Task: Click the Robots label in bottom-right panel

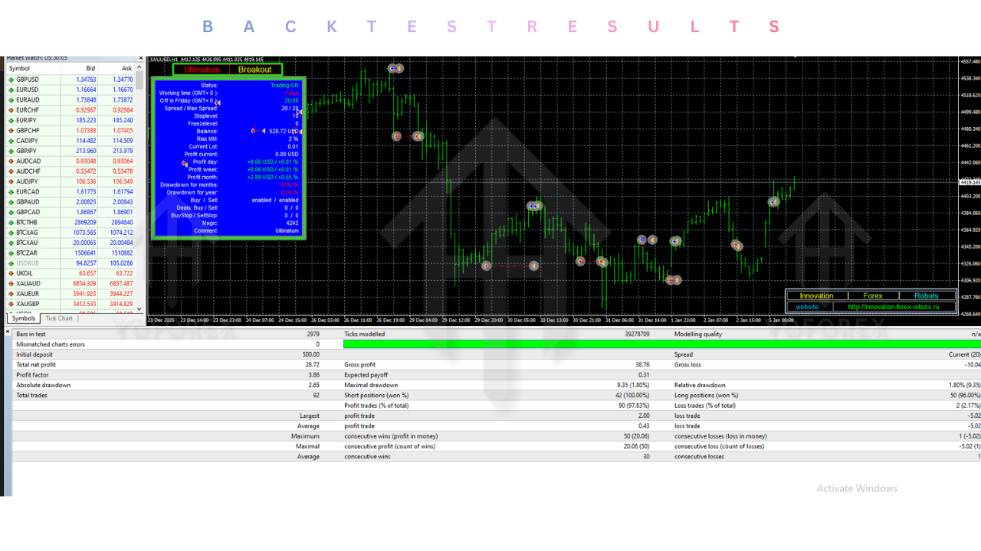Action: point(926,295)
